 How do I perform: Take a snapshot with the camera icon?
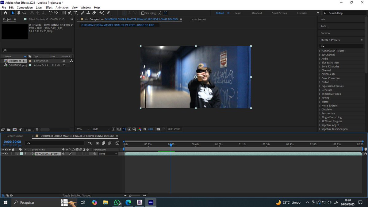(x=158, y=129)
